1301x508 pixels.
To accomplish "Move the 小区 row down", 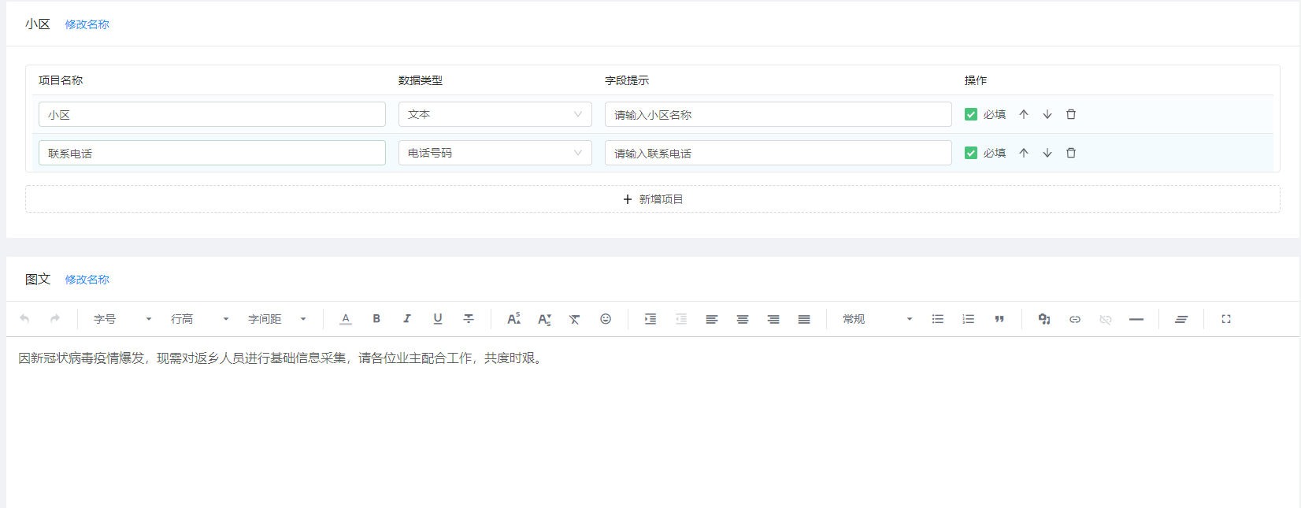I will [x=1047, y=114].
